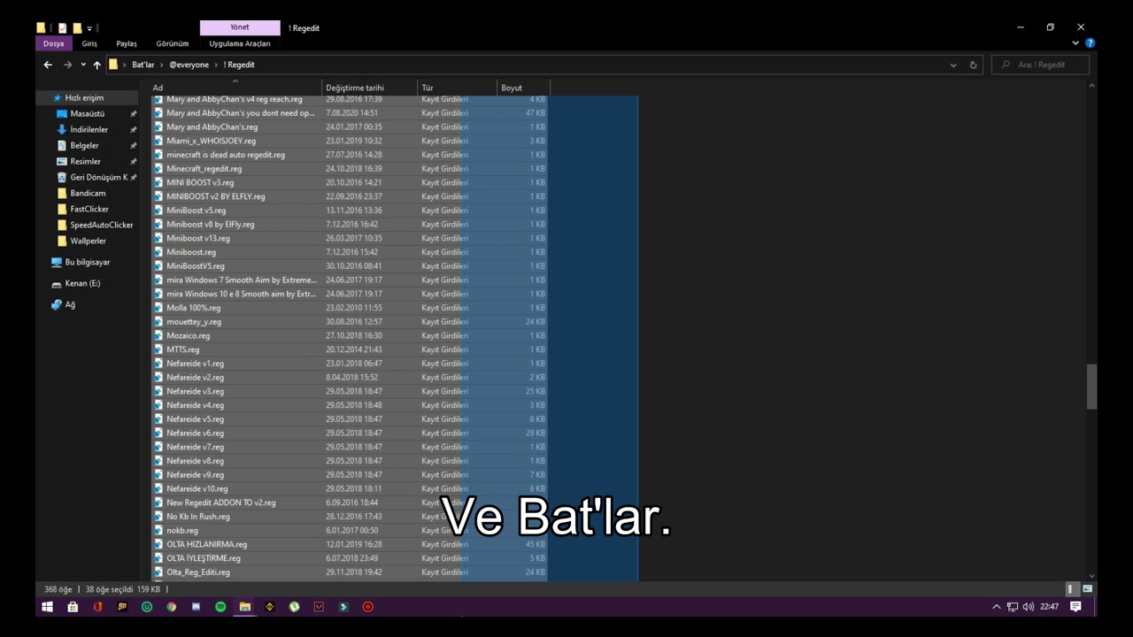
Task: Select Ağ network in navigation pane
Action: (70, 305)
